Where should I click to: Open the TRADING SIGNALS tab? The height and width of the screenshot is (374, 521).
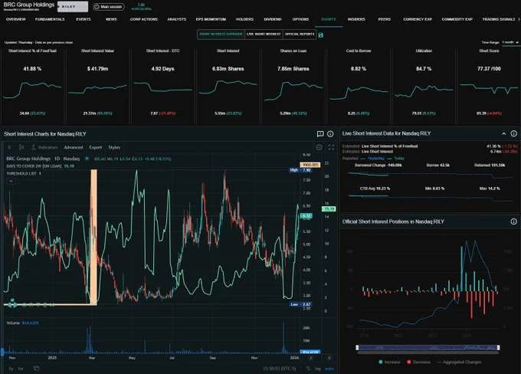(x=499, y=19)
